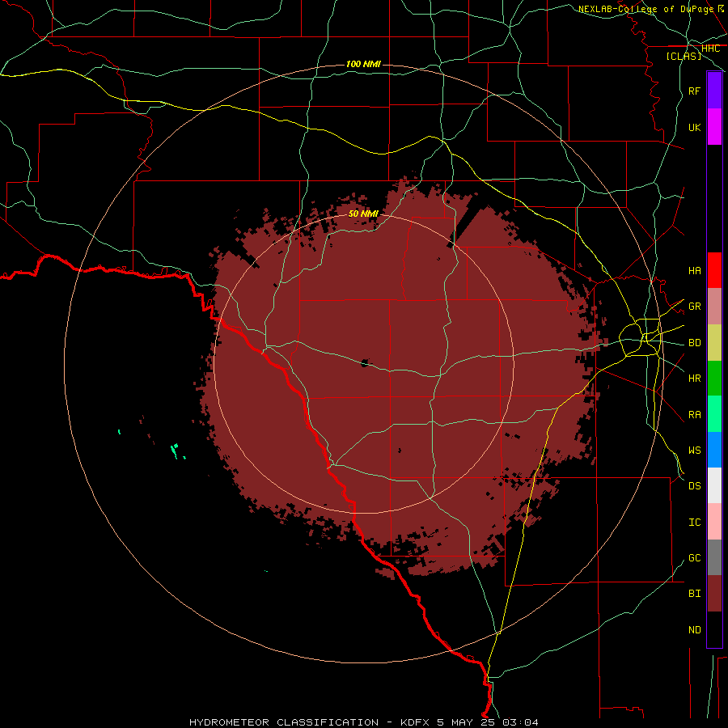Click the '03:04' timestamp text
Viewport: 728px width, 728px height.
[x=520, y=722]
